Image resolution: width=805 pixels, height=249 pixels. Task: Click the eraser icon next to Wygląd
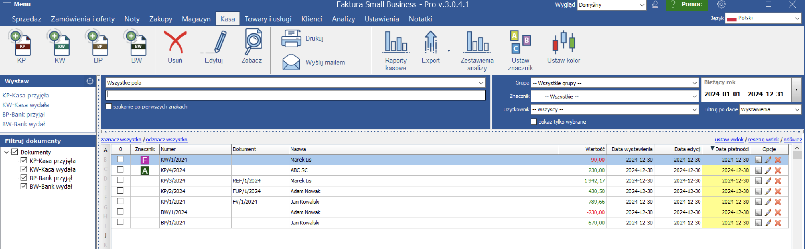pos(655,4)
